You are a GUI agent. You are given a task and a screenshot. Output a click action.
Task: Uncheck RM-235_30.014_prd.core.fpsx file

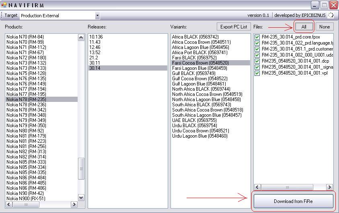coord(257,37)
